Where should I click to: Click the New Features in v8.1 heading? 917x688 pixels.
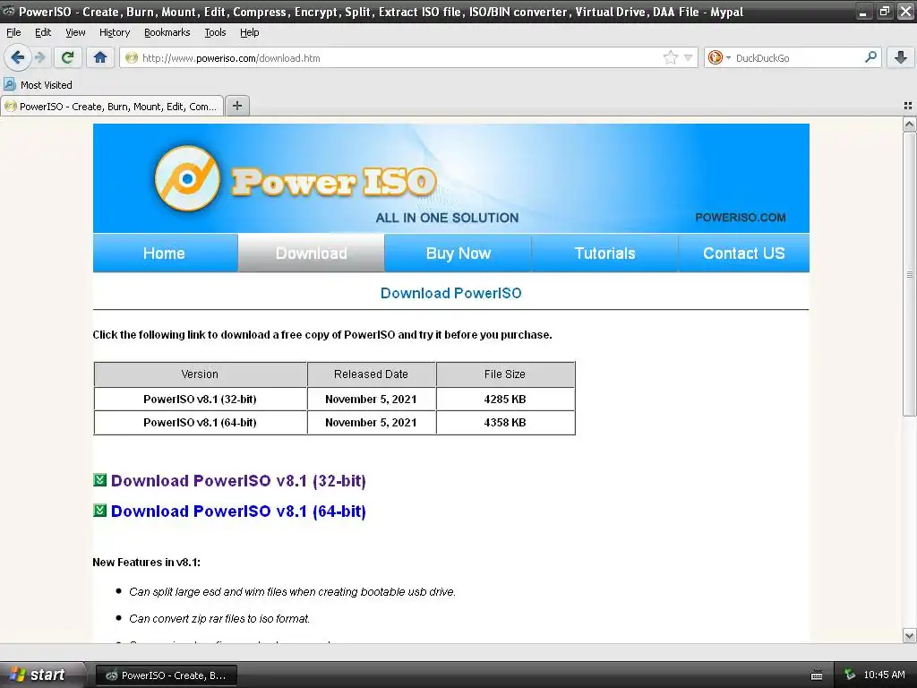tap(146, 563)
